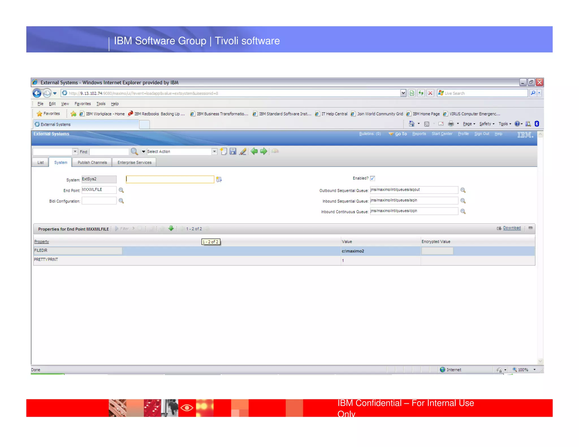Open long description icon beside system description

pos(219,179)
